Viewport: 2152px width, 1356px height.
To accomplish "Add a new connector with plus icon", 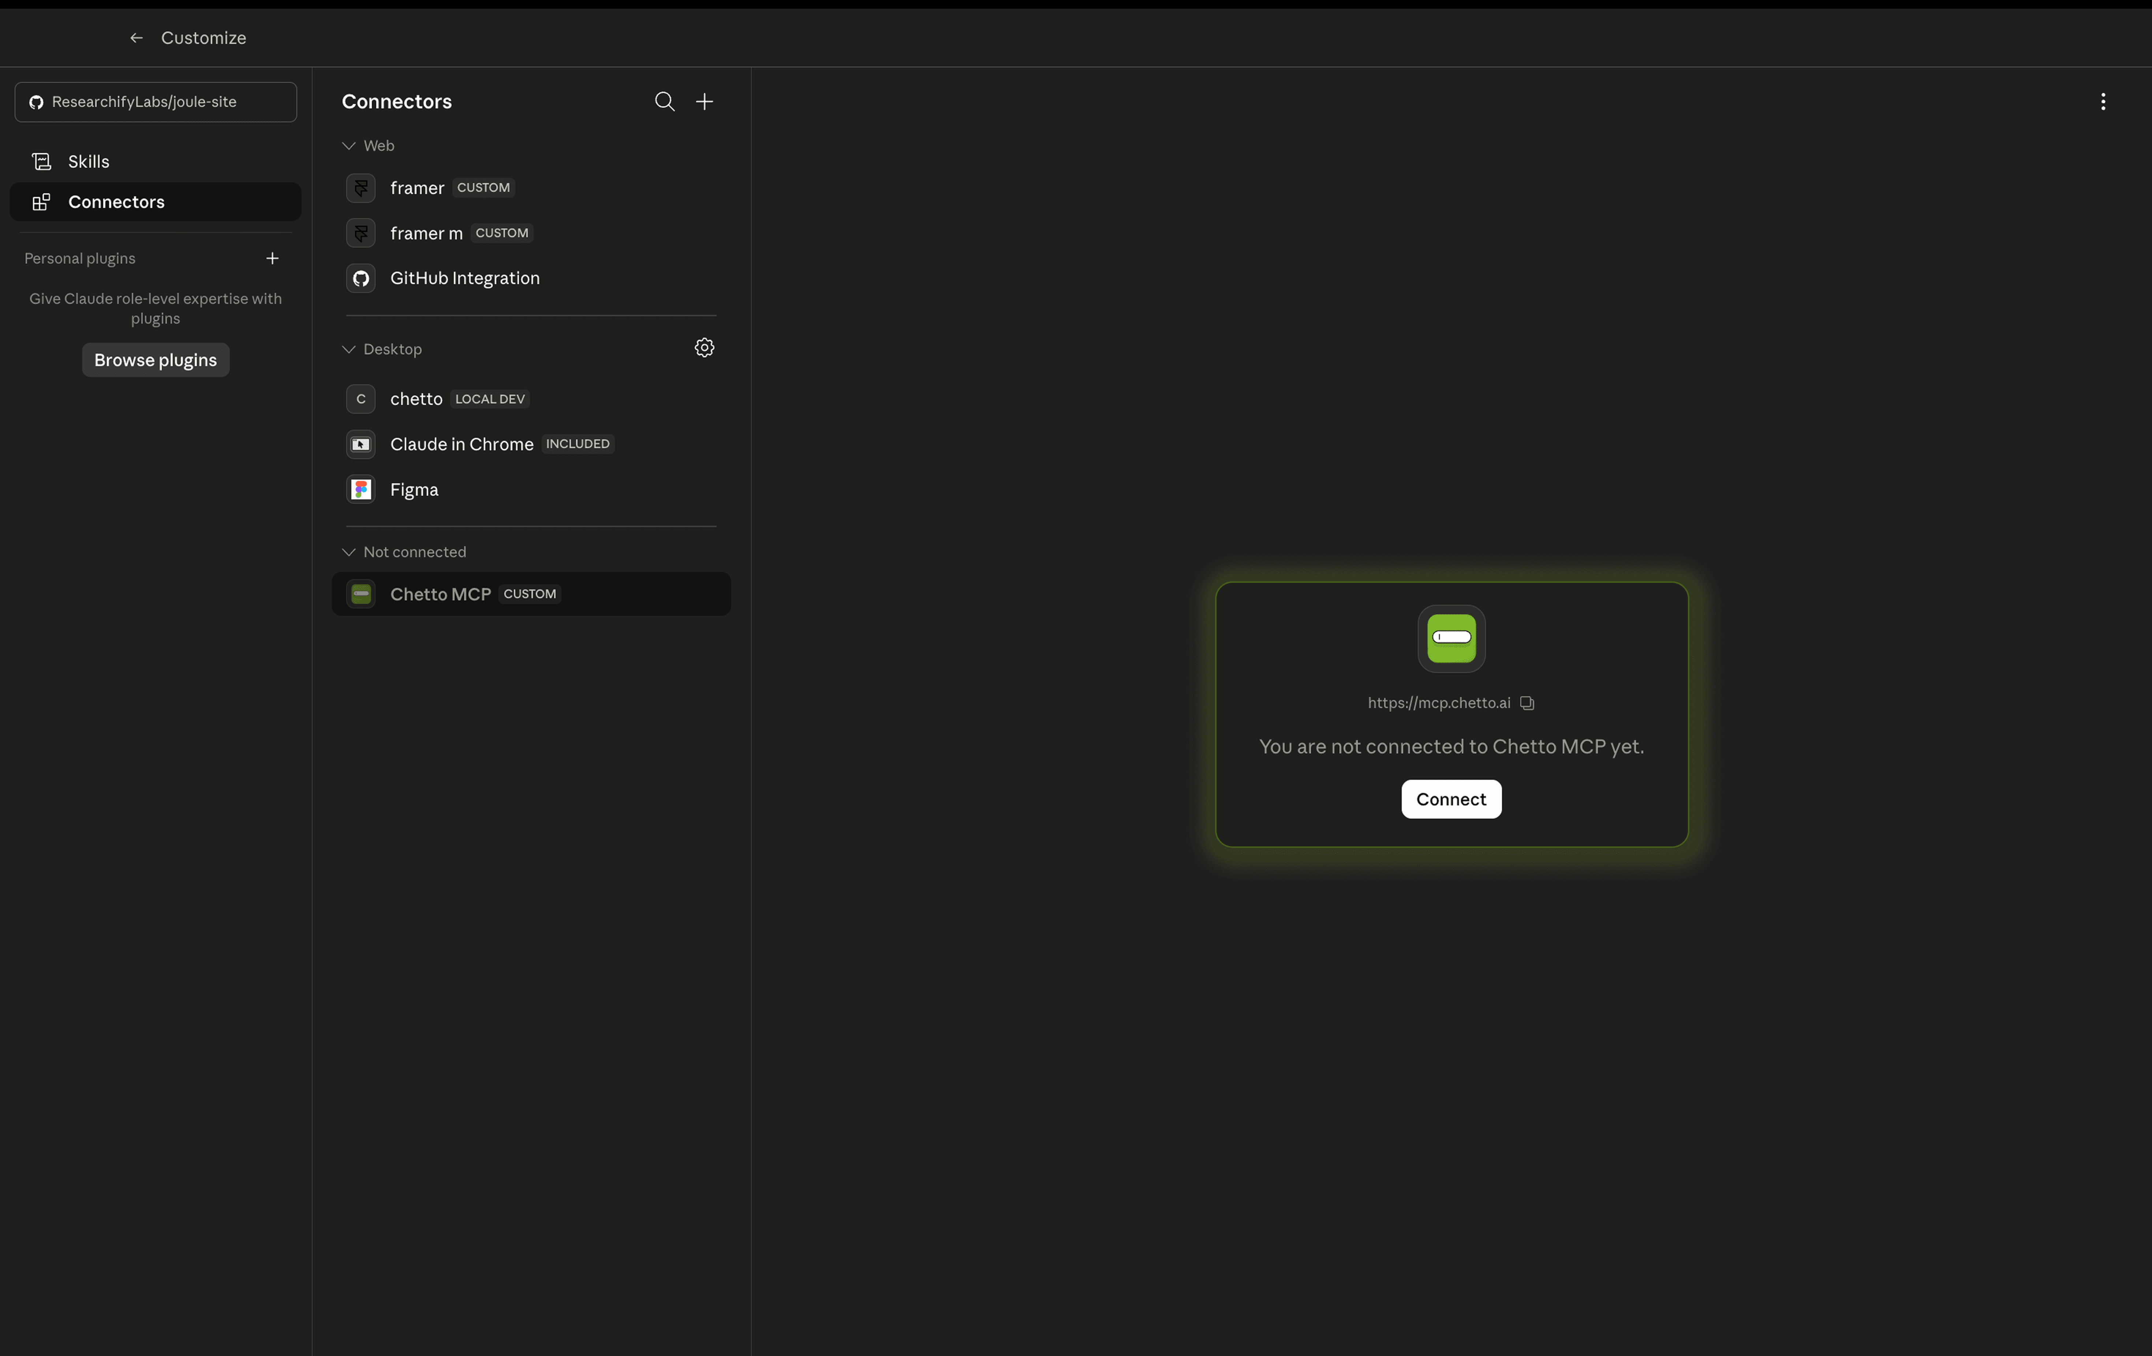I will pyautogui.click(x=704, y=102).
